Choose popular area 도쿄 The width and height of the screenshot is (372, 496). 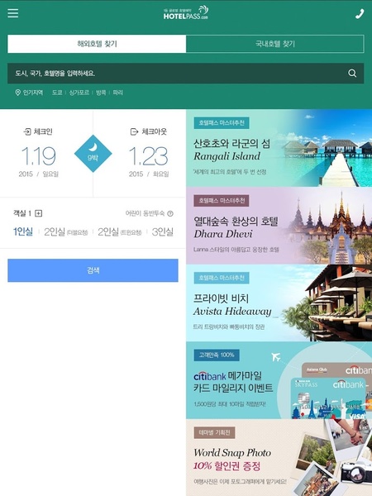(57, 93)
